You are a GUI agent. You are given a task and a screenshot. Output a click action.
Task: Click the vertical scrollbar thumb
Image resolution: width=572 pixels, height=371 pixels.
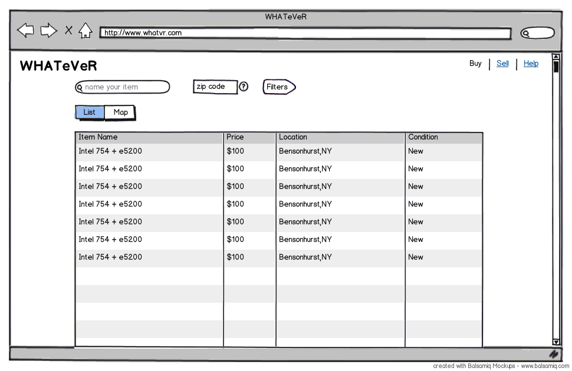[555, 67]
